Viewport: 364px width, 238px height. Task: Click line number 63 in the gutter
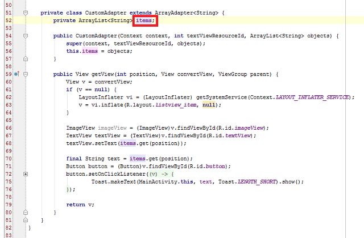click(x=9, y=105)
